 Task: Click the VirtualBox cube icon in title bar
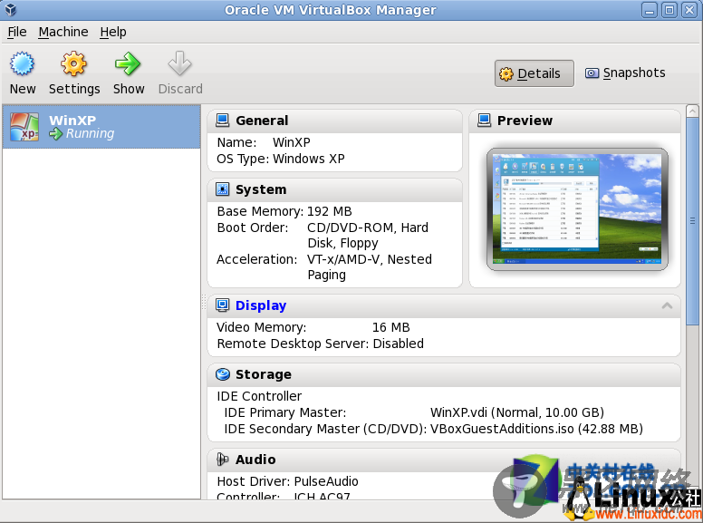[11, 9]
